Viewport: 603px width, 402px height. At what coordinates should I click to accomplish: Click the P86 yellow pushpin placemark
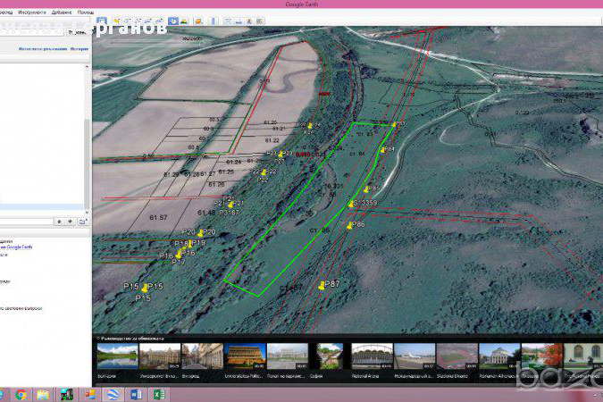tap(349, 225)
